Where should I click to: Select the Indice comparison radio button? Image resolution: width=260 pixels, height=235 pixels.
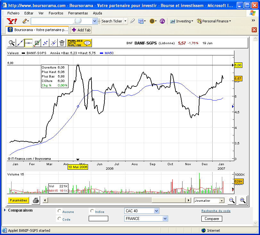tap(92, 211)
